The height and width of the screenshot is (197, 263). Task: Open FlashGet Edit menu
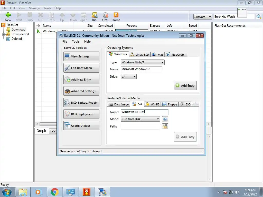[x=13, y=8]
